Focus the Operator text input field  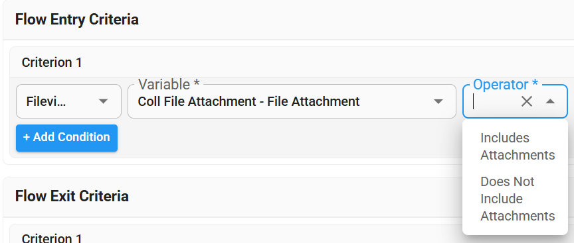tap(494, 101)
